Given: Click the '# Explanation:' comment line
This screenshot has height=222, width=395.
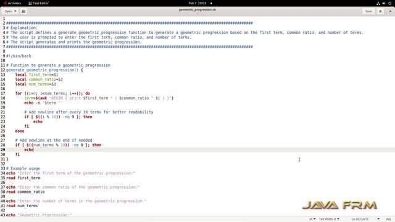Looking at the screenshot, I should point(22,28).
